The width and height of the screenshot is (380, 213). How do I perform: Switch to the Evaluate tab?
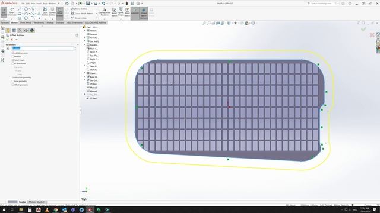click(60, 22)
